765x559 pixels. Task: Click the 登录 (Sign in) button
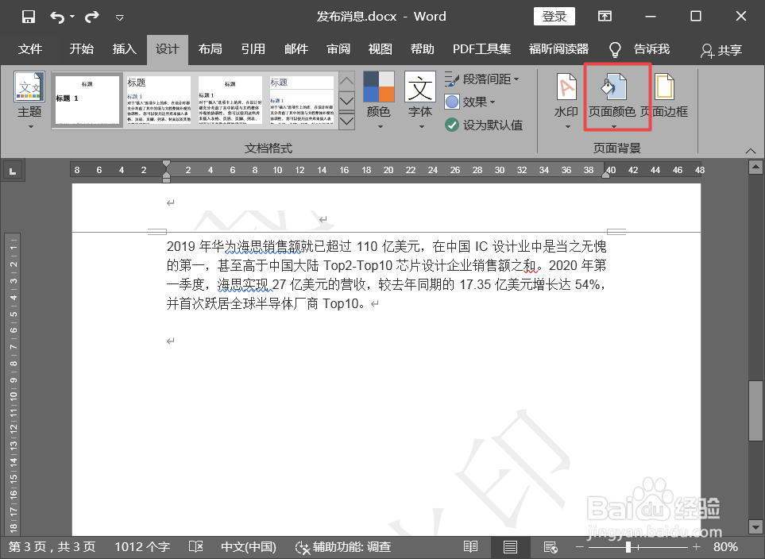coord(554,16)
